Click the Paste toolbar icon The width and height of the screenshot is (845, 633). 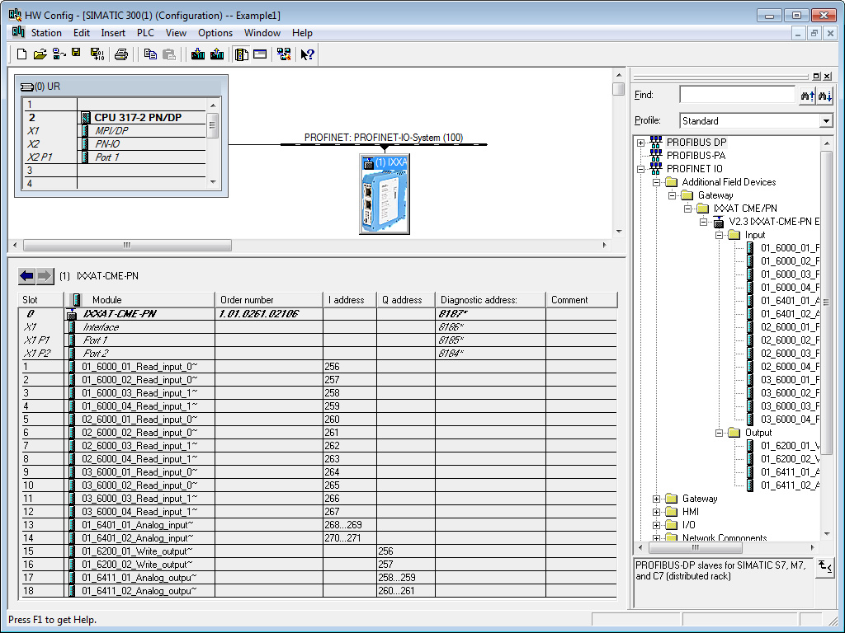[x=169, y=54]
